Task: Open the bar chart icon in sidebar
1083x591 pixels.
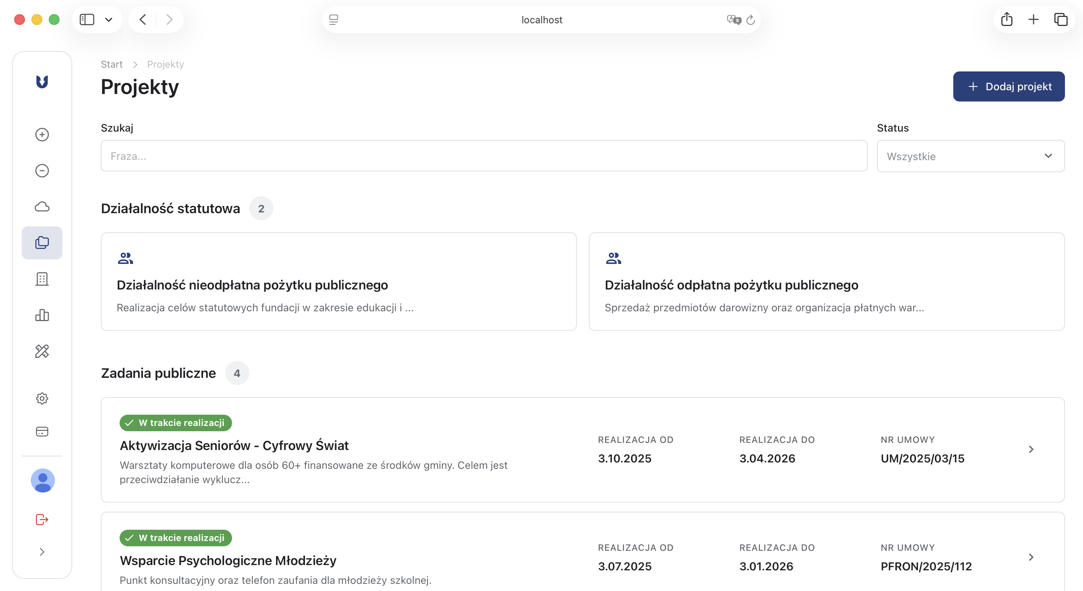Action: coord(42,315)
